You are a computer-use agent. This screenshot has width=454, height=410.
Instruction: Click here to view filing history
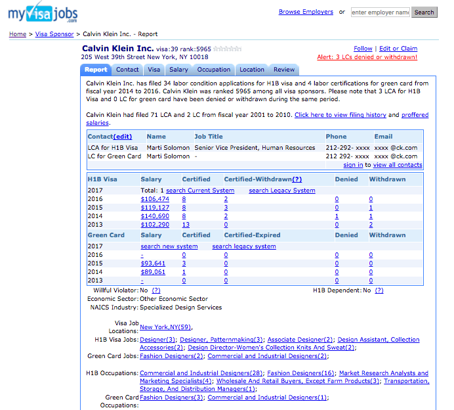coord(340,115)
